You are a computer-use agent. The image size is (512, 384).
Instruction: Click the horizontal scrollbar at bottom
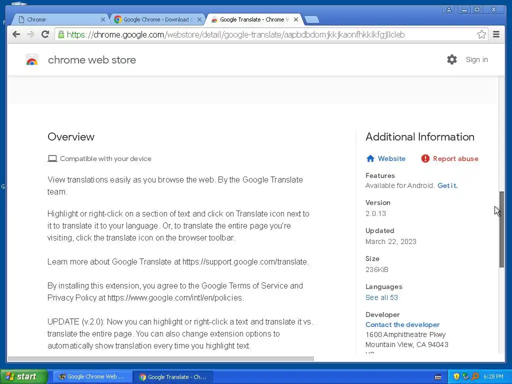160,359
